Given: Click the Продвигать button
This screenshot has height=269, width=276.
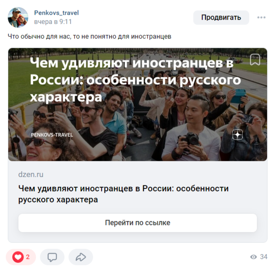Looking at the screenshot, I should [221, 18].
